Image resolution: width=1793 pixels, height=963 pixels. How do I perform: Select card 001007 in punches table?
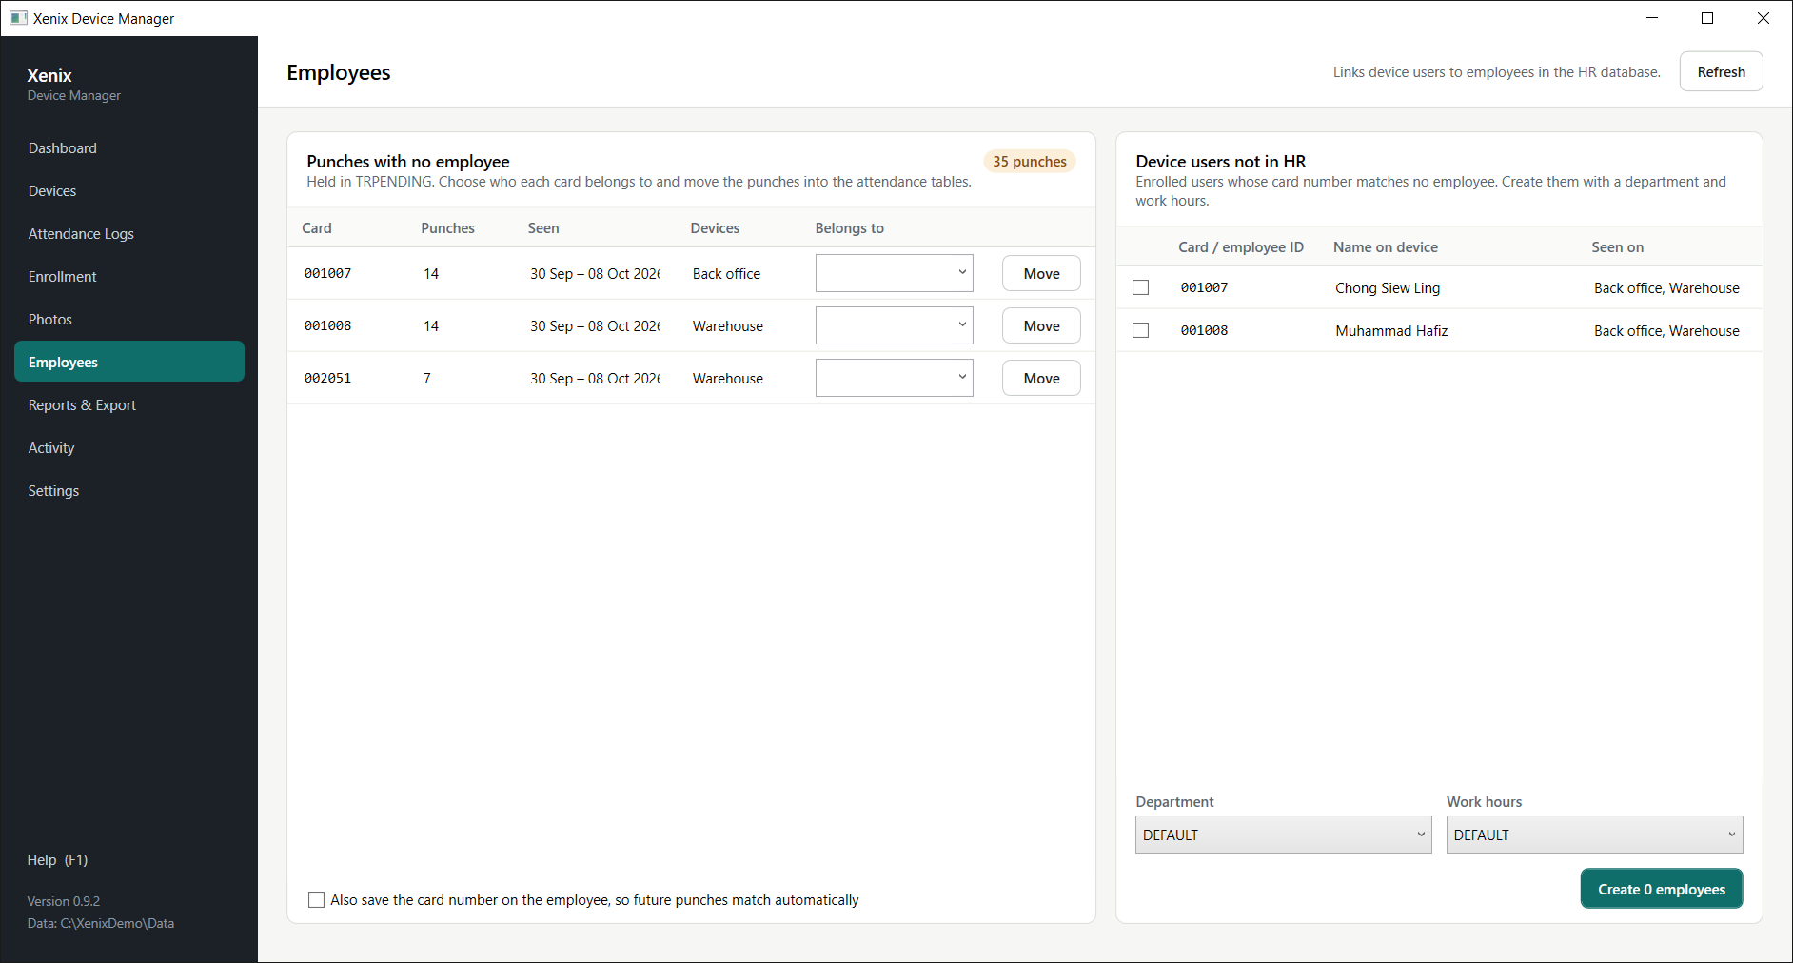click(x=327, y=273)
